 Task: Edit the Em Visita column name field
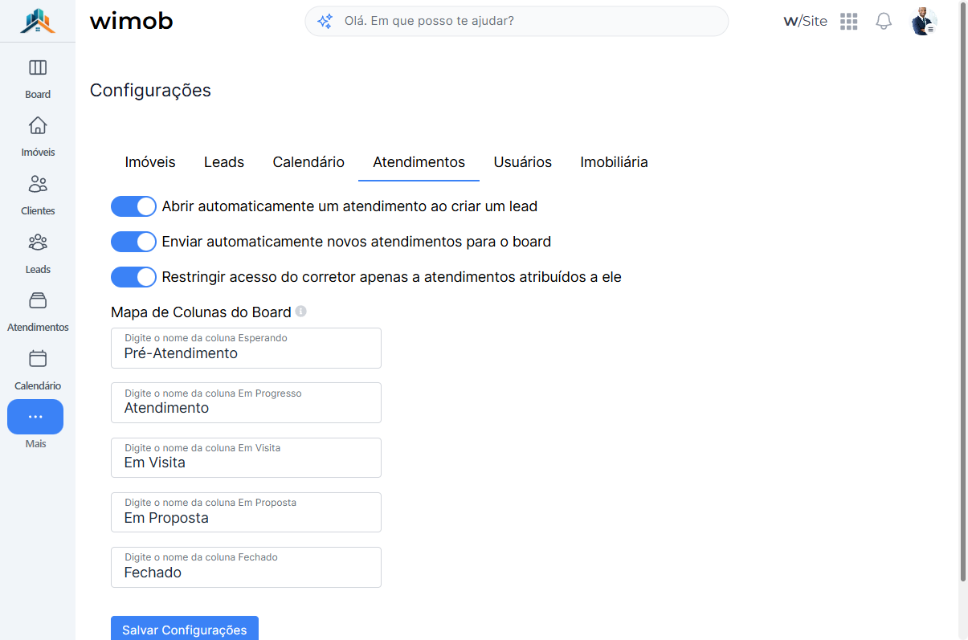(x=246, y=458)
